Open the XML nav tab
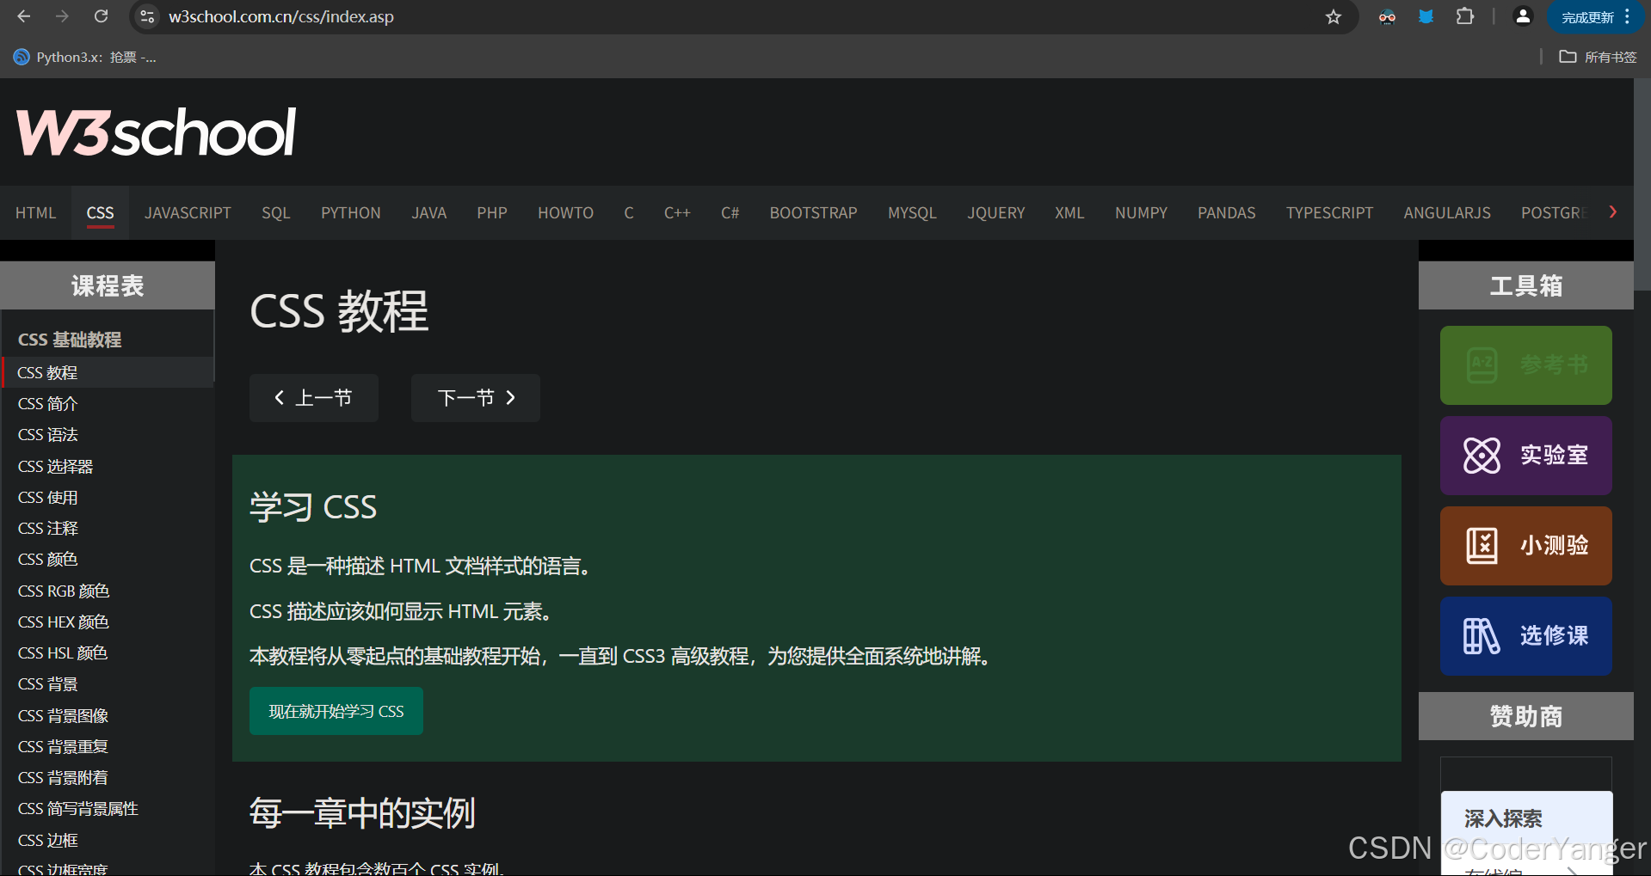 point(1069,212)
